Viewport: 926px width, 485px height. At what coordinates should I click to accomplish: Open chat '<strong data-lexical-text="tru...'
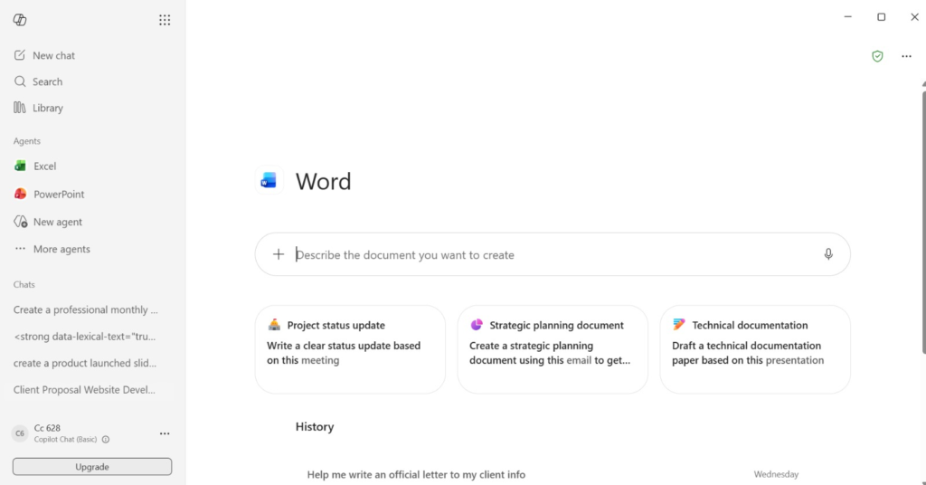(84, 336)
